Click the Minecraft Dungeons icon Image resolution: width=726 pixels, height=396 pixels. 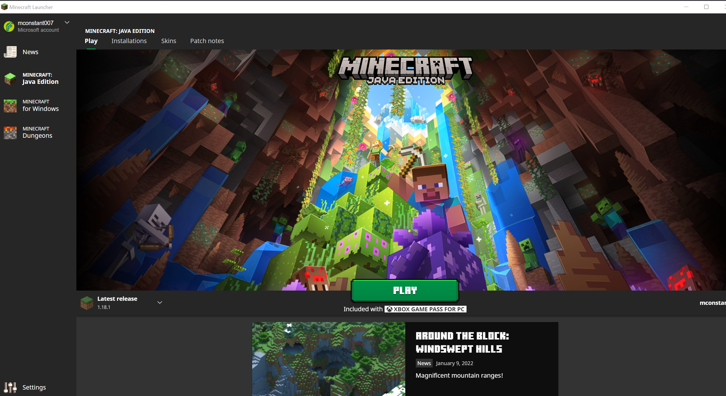10,133
